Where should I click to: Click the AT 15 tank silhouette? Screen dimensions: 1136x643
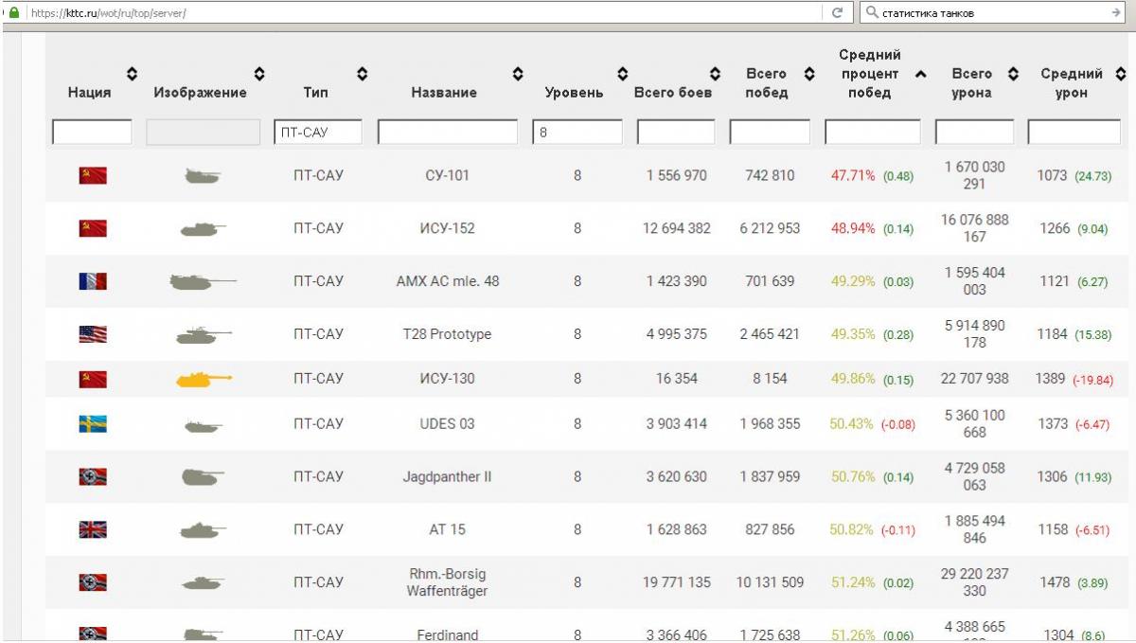(203, 529)
